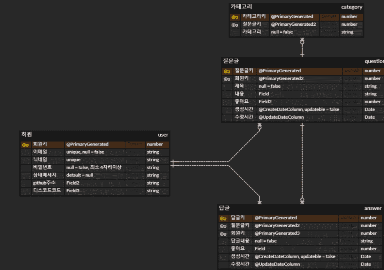Image resolution: width=384 pixels, height=270 pixels.
Task: Click 'null = false' in the 제목 row
Action: tap(270, 86)
